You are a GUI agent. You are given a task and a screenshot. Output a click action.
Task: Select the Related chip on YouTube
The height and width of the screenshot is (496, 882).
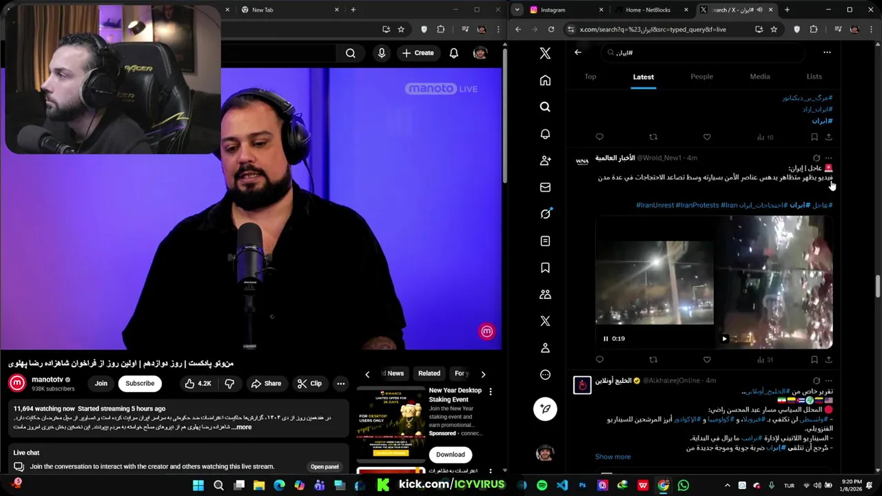(x=429, y=373)
